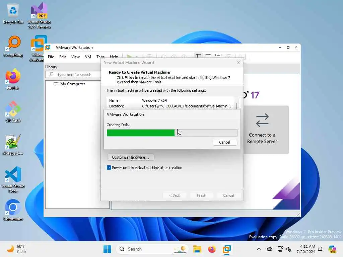Click the single-window view toolbar icon

pyautogui.click(x=208, y=57)
